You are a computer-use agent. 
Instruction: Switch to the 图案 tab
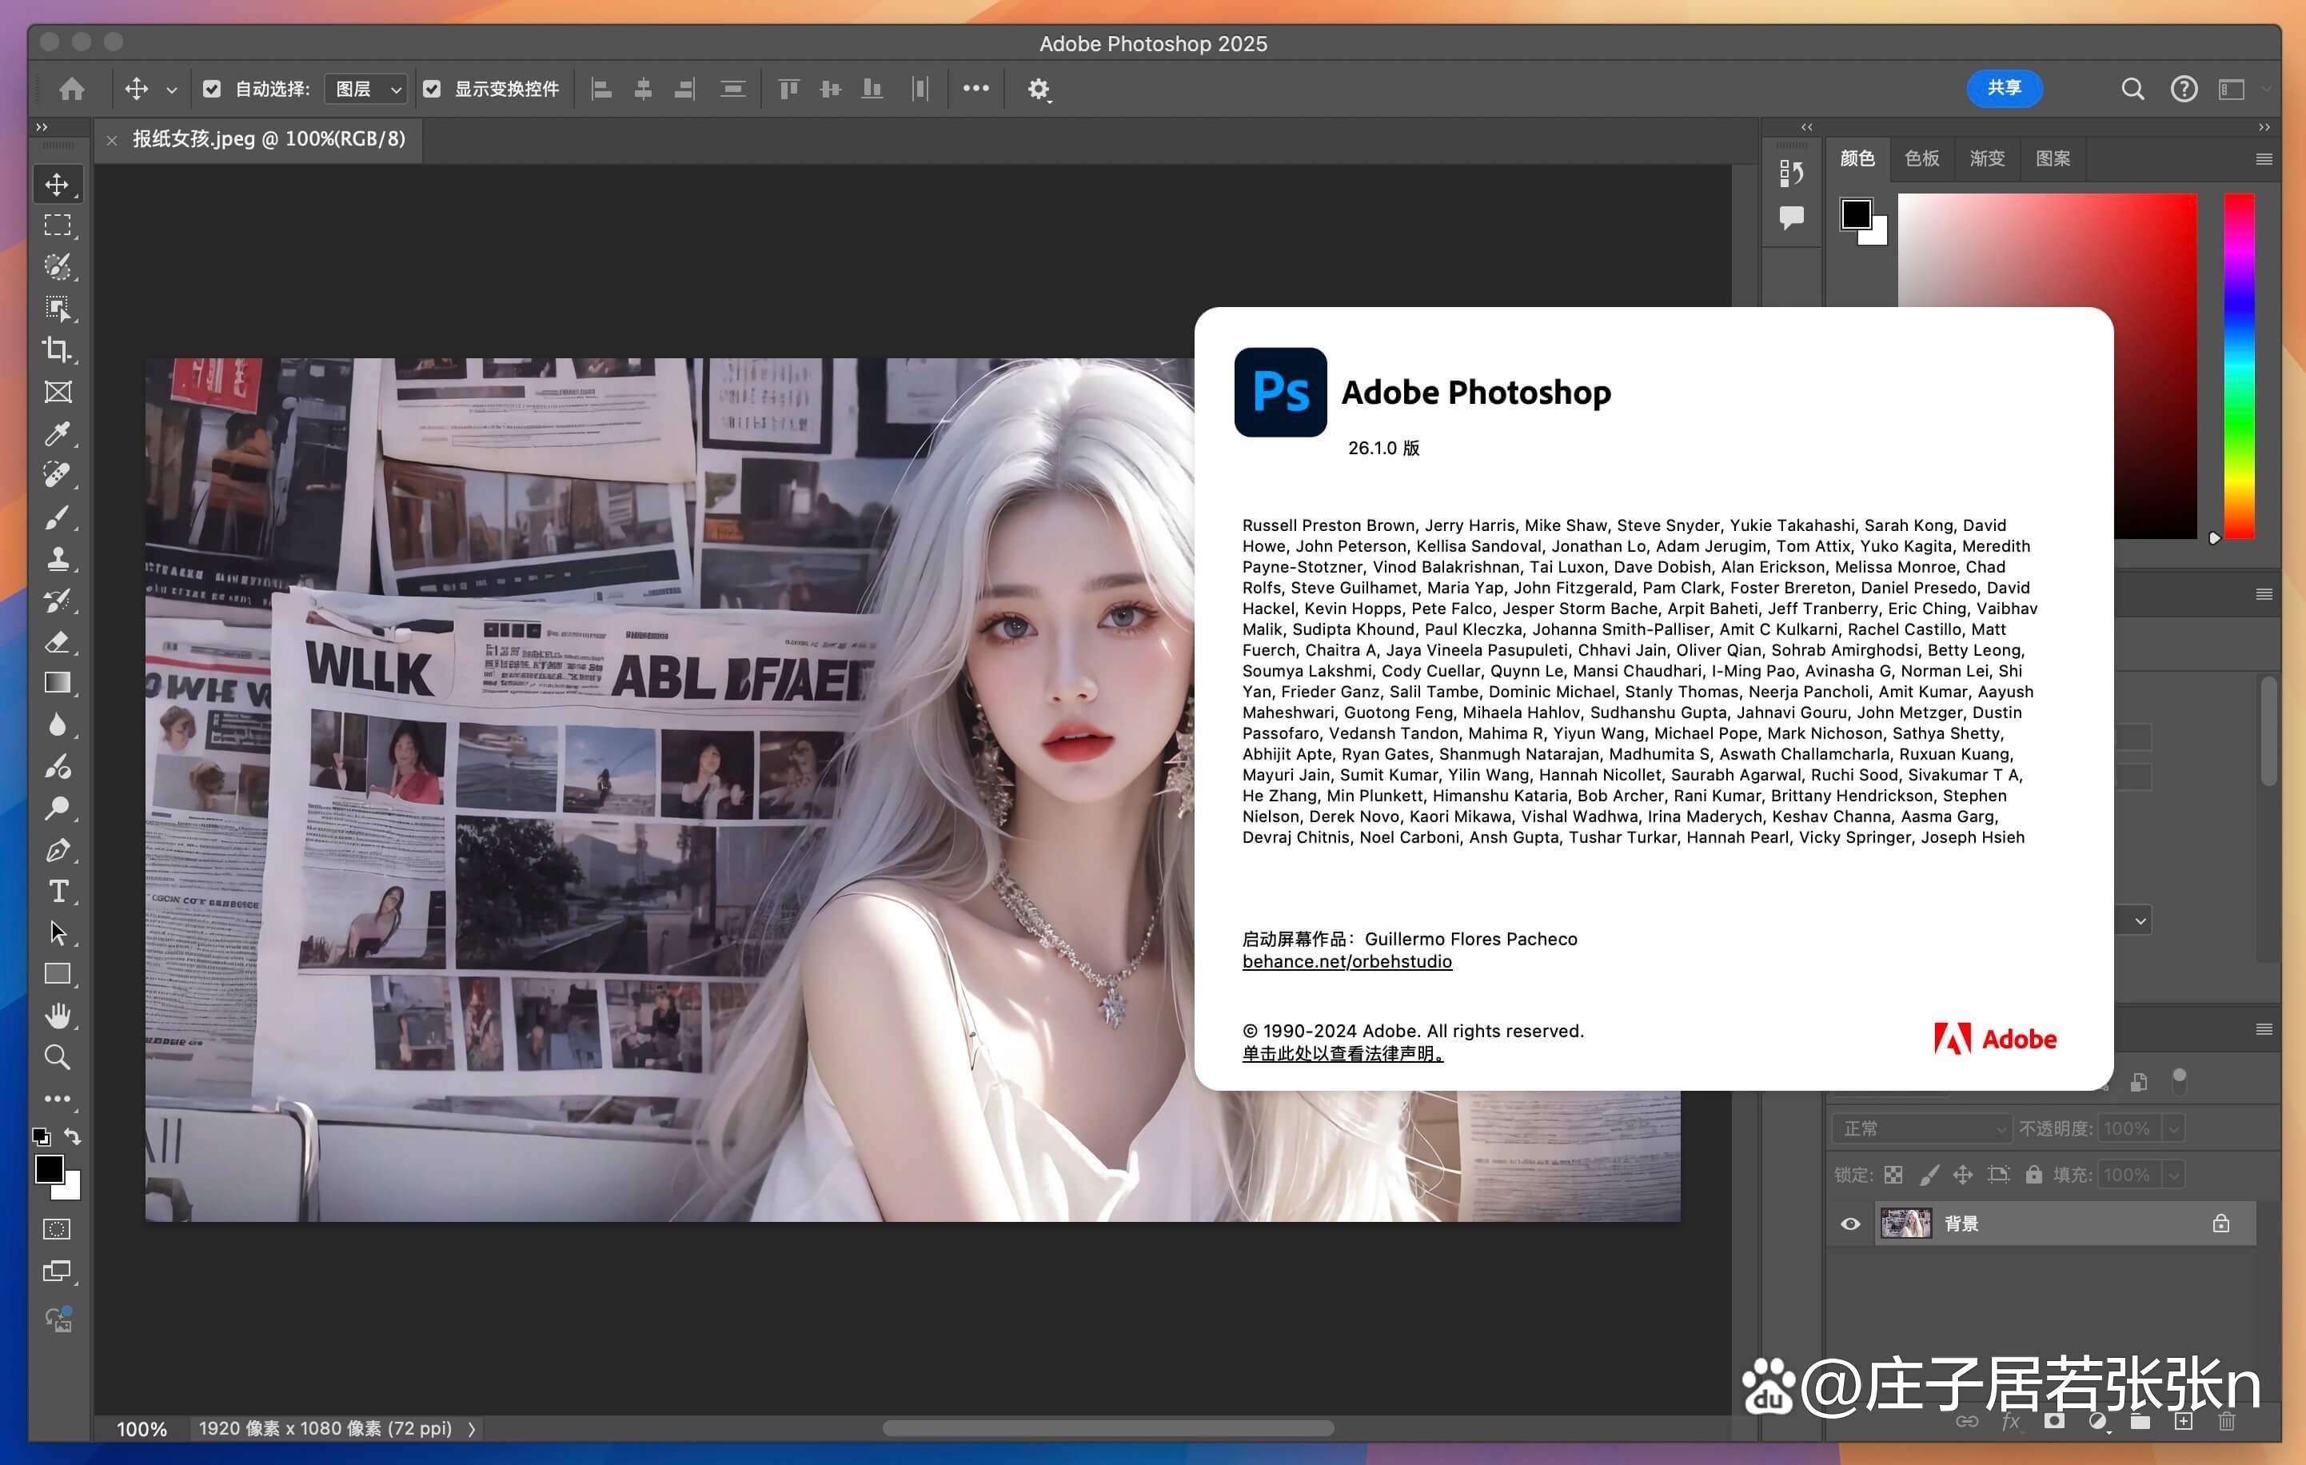click(2053, 159)
